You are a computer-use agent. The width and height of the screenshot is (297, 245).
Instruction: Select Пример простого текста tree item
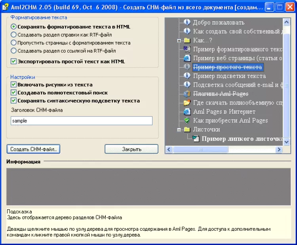pyautogui.click(x=228, y=67)
